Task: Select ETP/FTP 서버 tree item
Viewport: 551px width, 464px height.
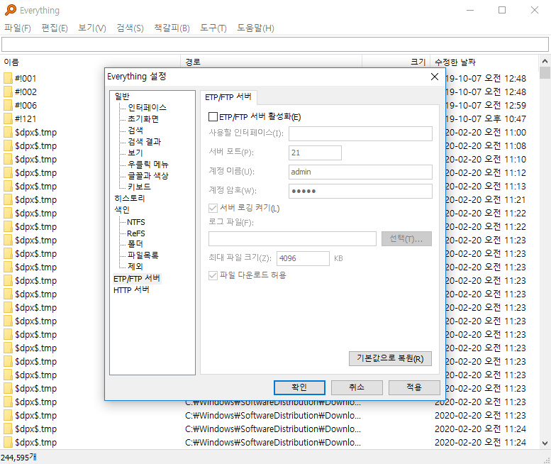Action: pyautogui.click(x=137, y=278)
